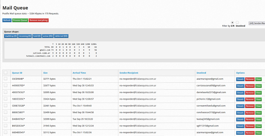Remove the sg911315@gmail.com message
The height and width of the screenshot is (136, 265).
(250, 126)
